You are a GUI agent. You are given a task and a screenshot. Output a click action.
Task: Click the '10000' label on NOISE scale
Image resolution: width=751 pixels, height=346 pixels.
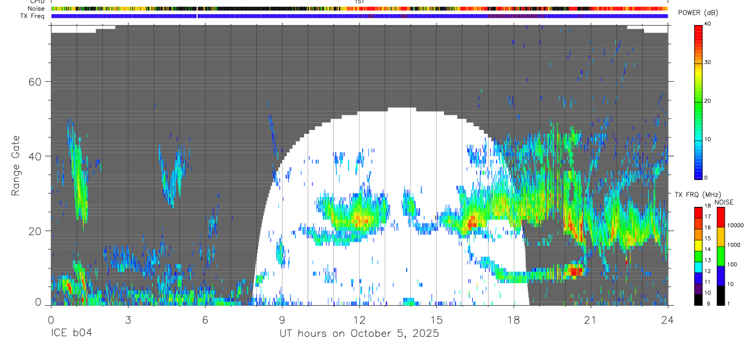tap(736, 225)
